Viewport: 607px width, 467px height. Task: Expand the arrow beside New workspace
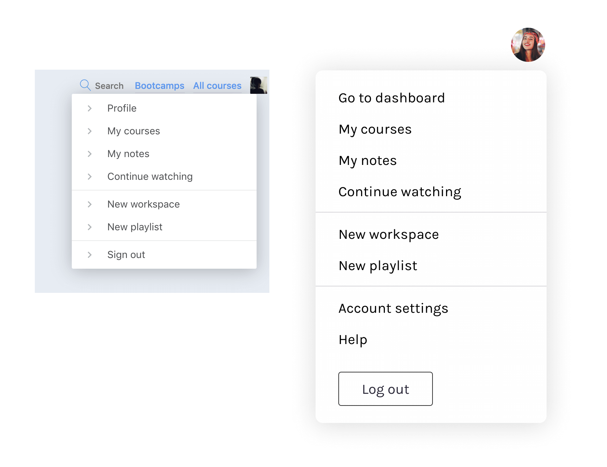point(90,204)
